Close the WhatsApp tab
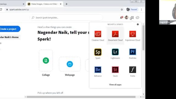The height and width of the screenshot is (99, 176). coord(23,4)
